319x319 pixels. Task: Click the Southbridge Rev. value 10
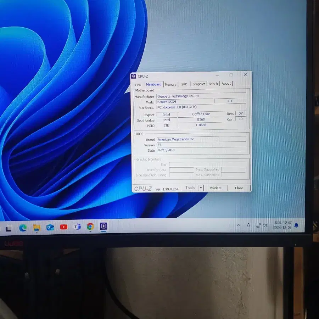coord(241,119)
